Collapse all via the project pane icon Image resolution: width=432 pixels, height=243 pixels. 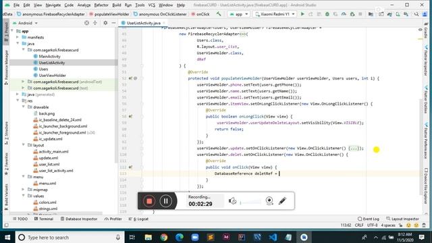[x=95, y=23]
